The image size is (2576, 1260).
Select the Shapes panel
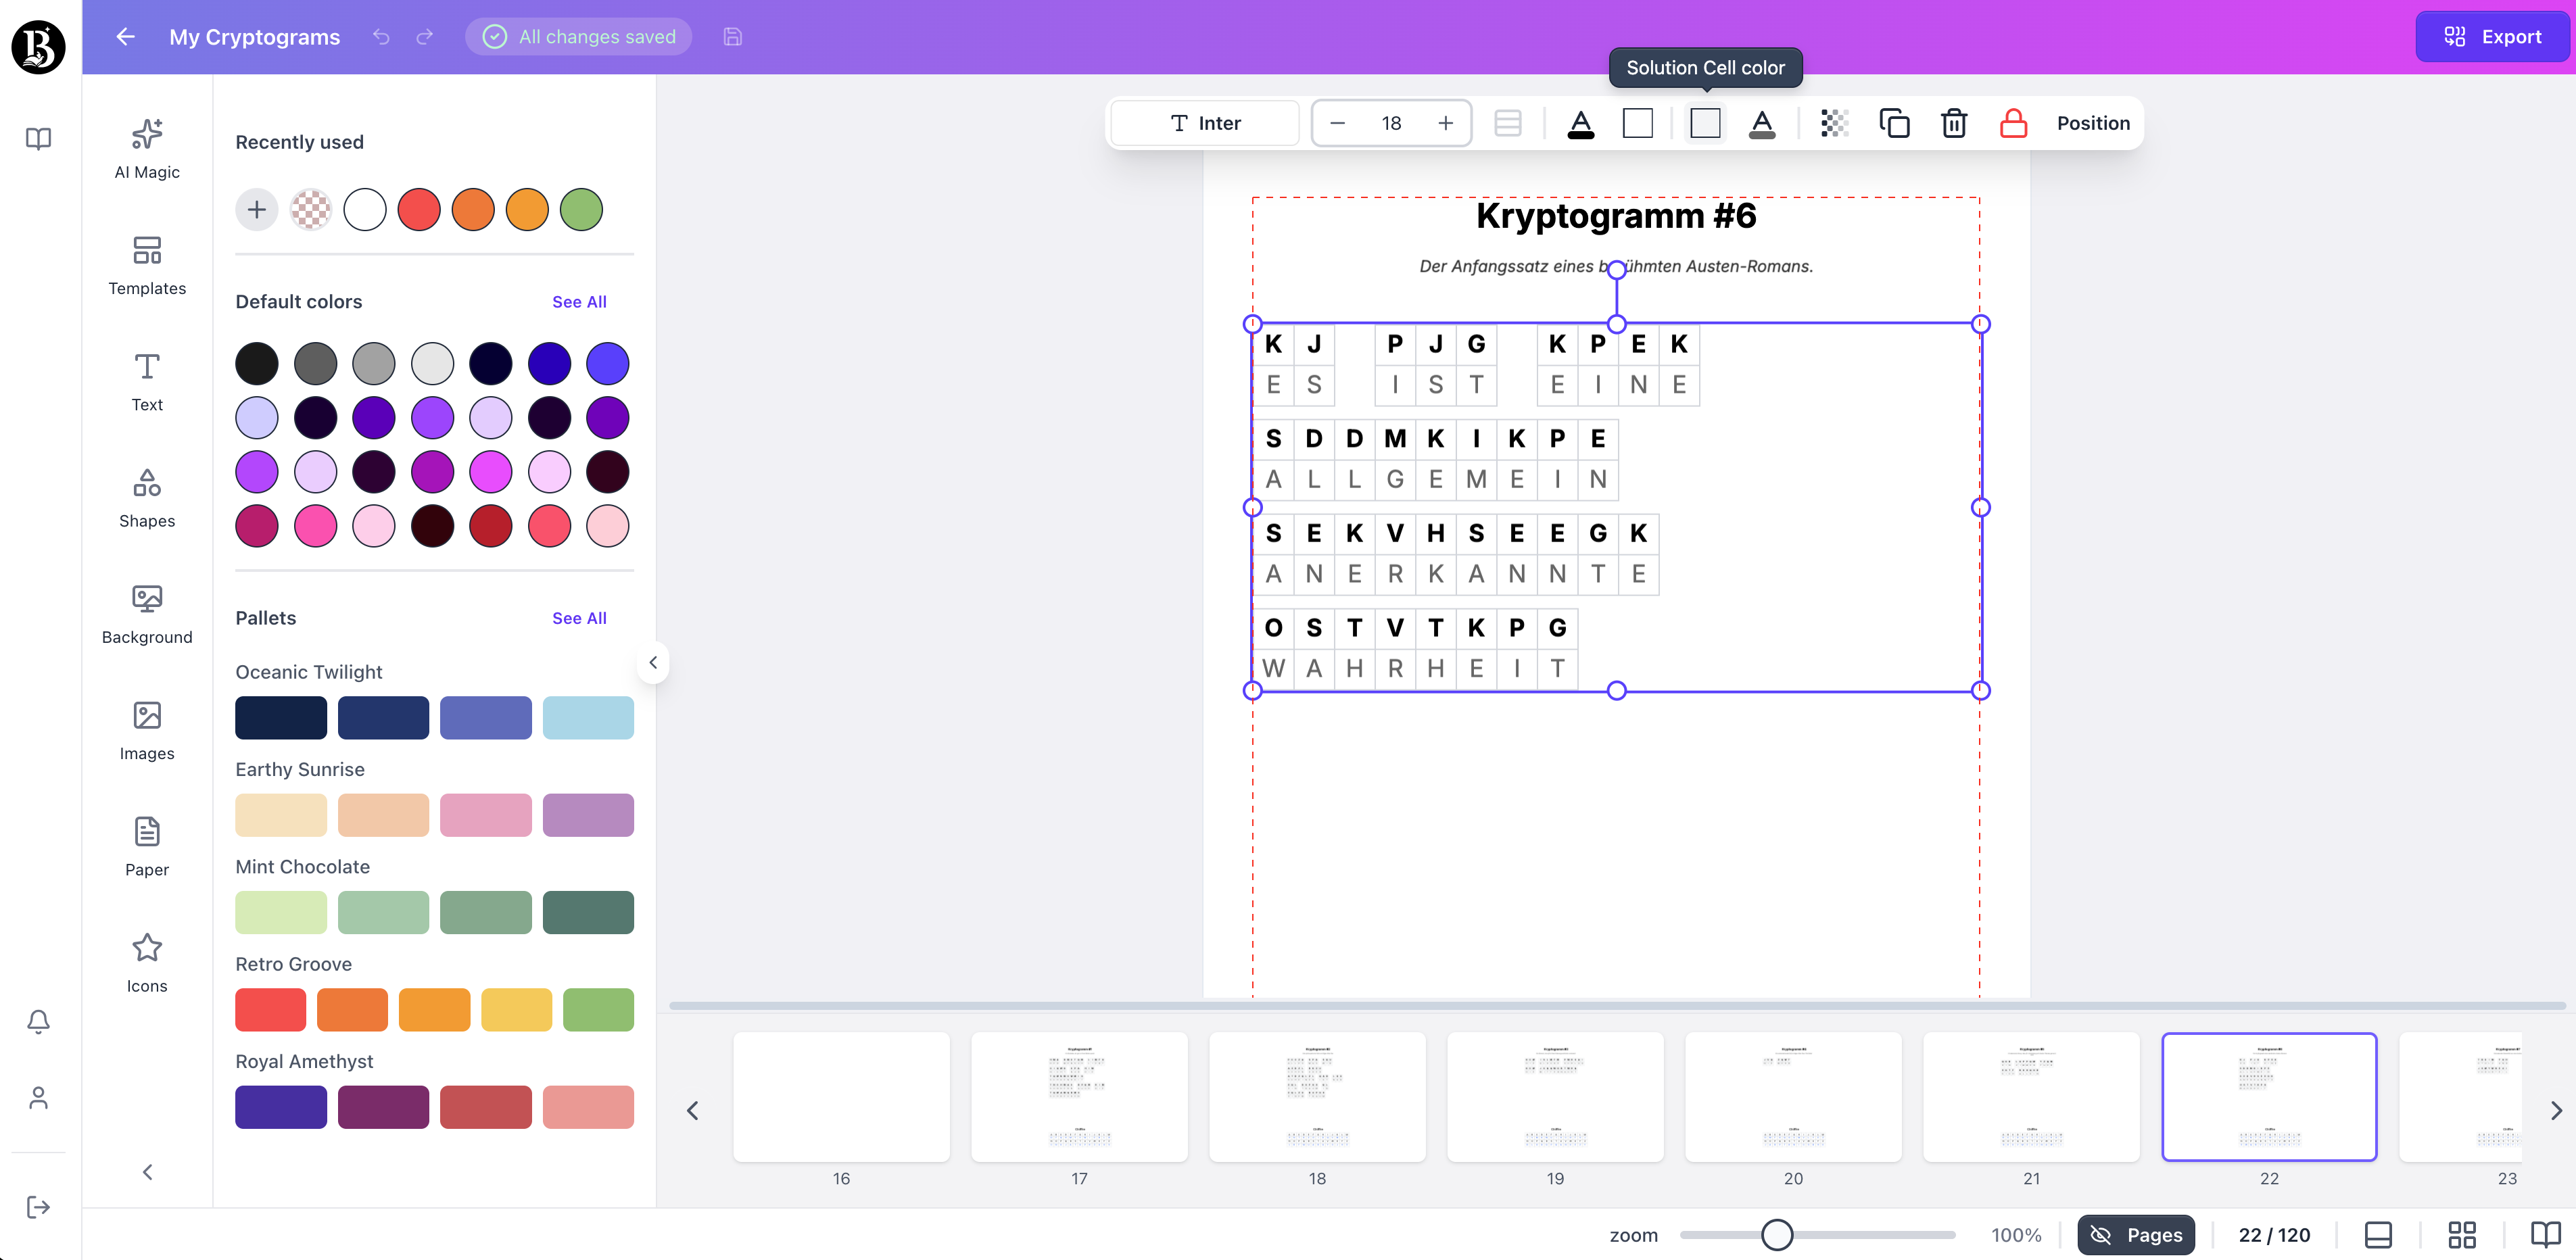[146, 498]
